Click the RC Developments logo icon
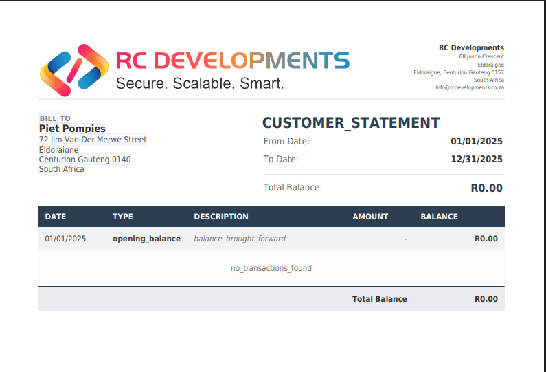This screenshot has height=372, width=546. pyautogui.click(x=74, y=70)
